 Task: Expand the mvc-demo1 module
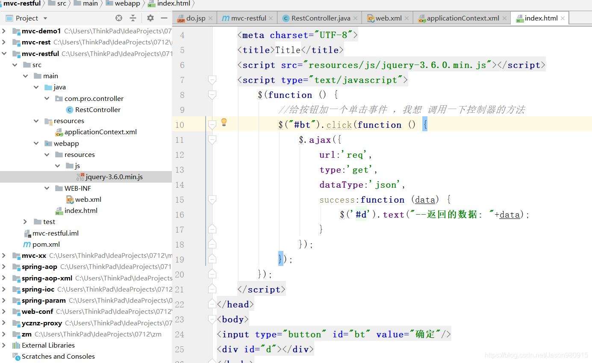(4, 31)
